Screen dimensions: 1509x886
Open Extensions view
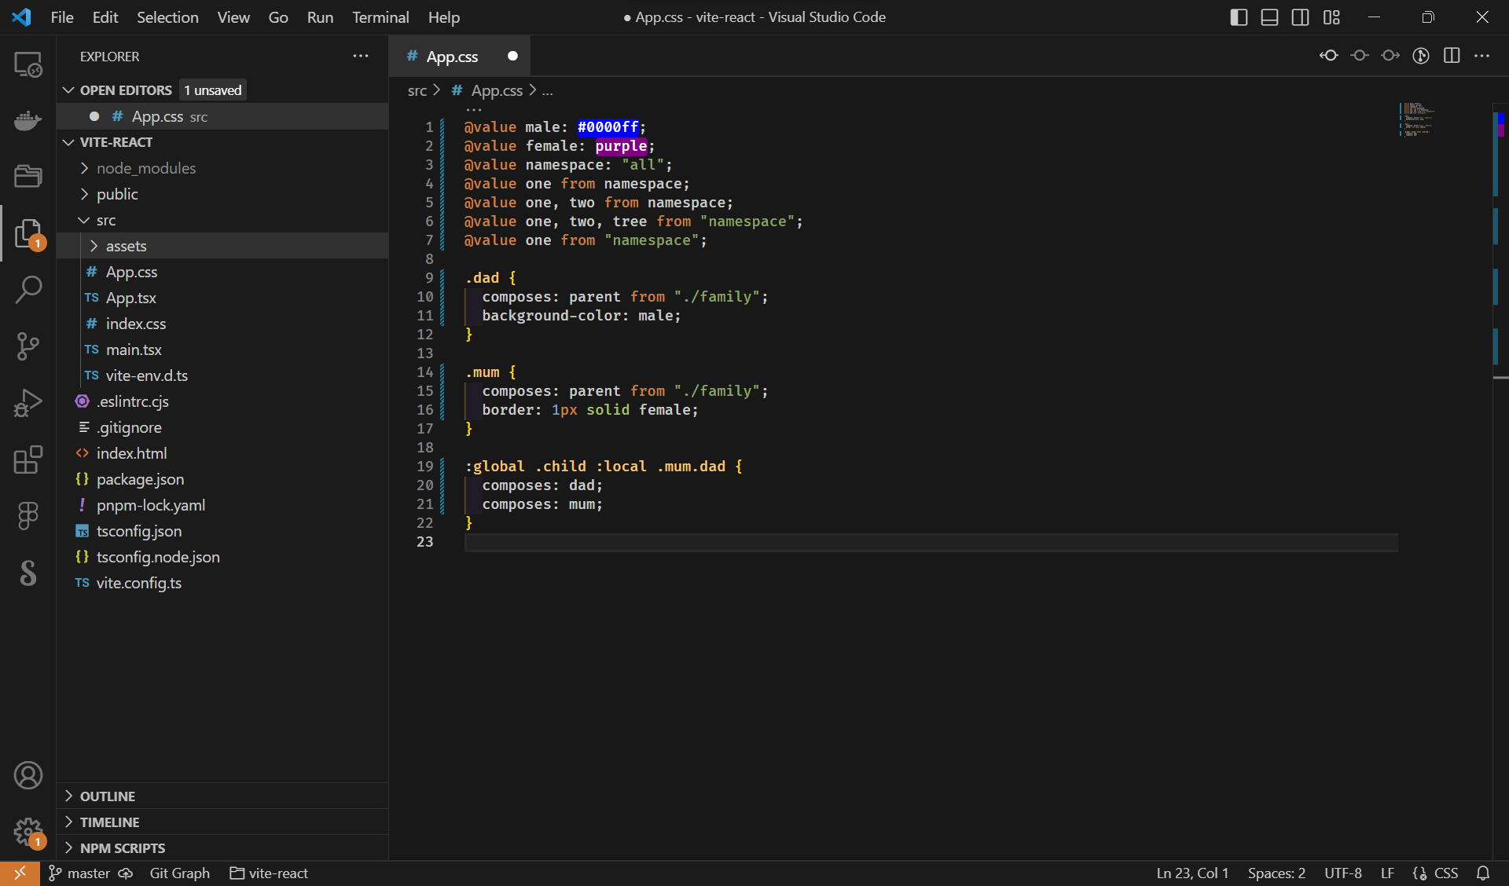pyautogui.click(x=28, y=459)
